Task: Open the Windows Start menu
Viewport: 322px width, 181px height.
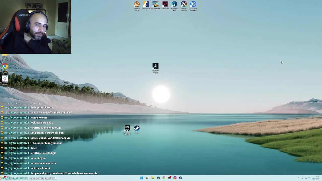Action: [142, 178]
